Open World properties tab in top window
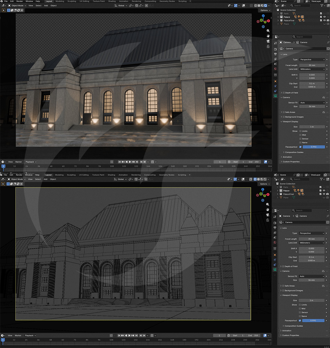Screen dimensions: 330x348 (275, 69)
